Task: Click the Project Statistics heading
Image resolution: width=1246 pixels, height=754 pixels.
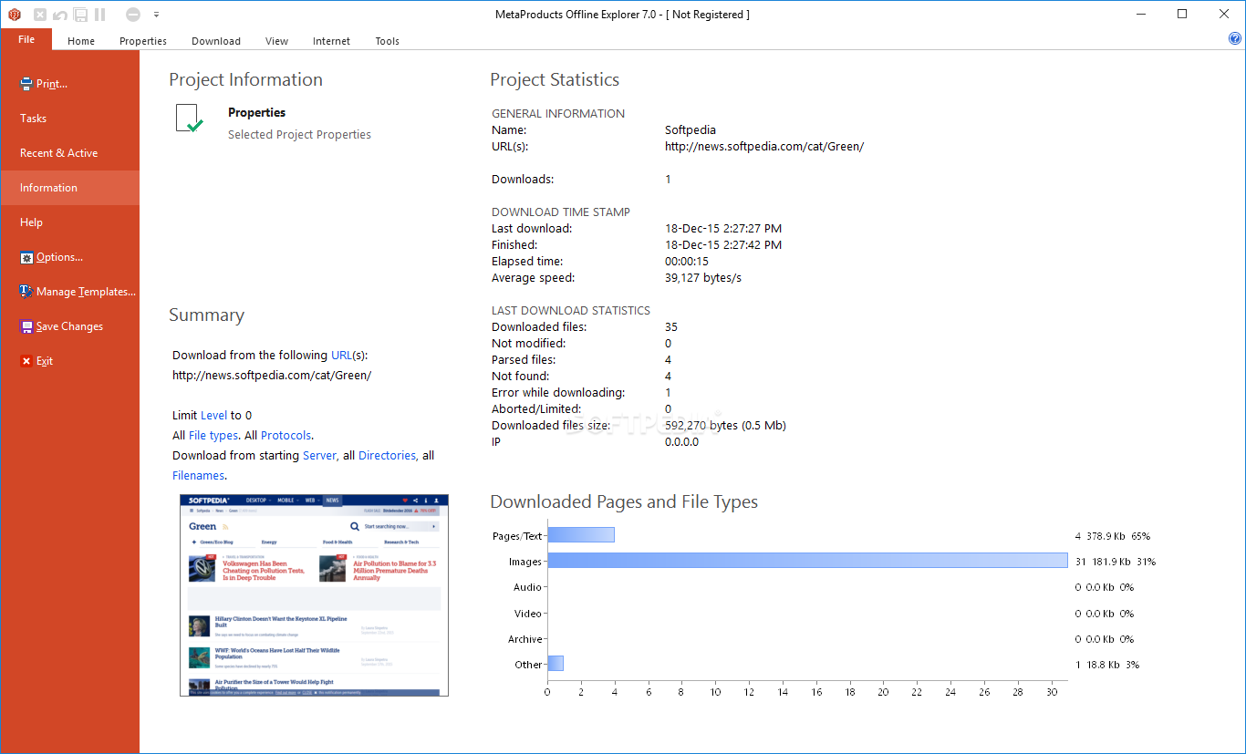Action: (x=555, y=80)
